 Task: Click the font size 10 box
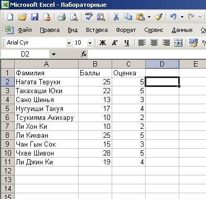pos(80,42)
